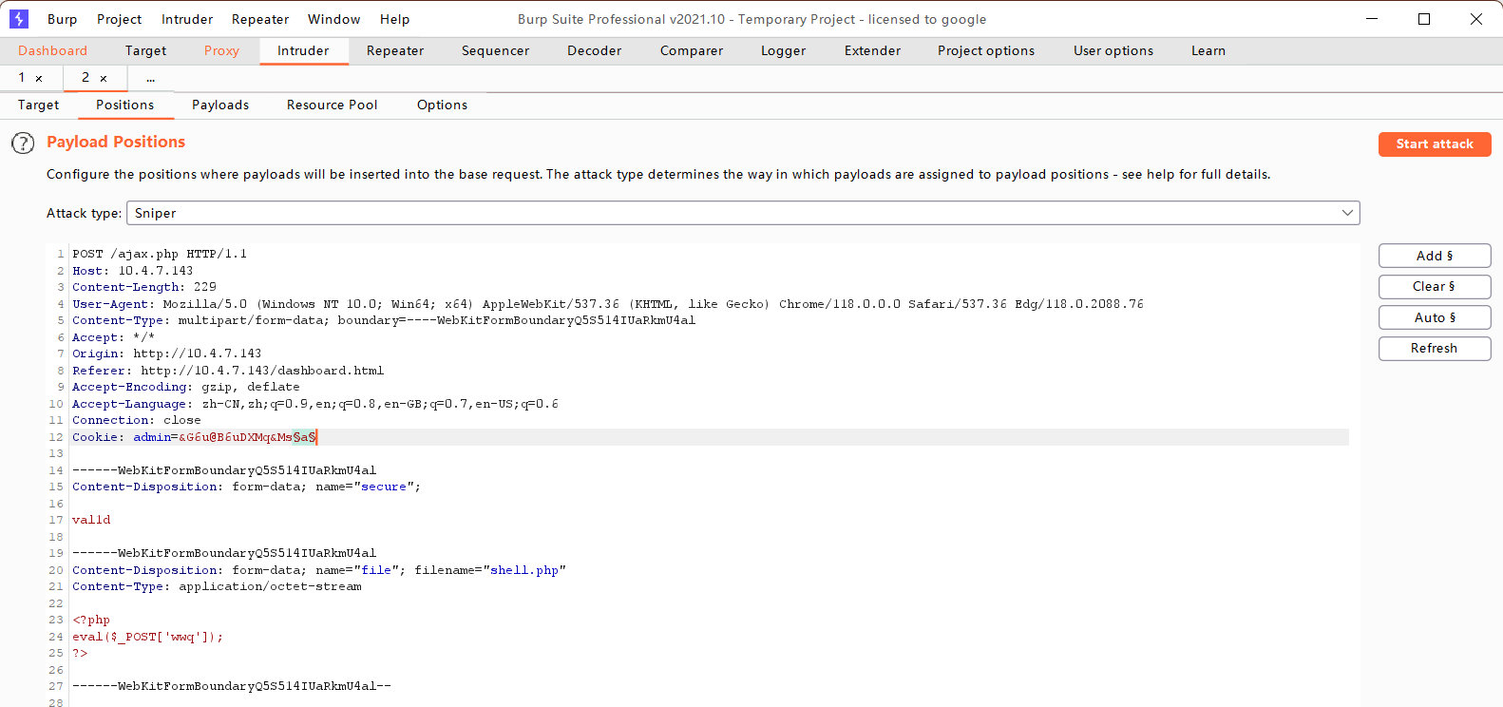This screenshot has height=707, width=1503.
Task: Open the Learn tab
Action: [x=1208, y=50]
